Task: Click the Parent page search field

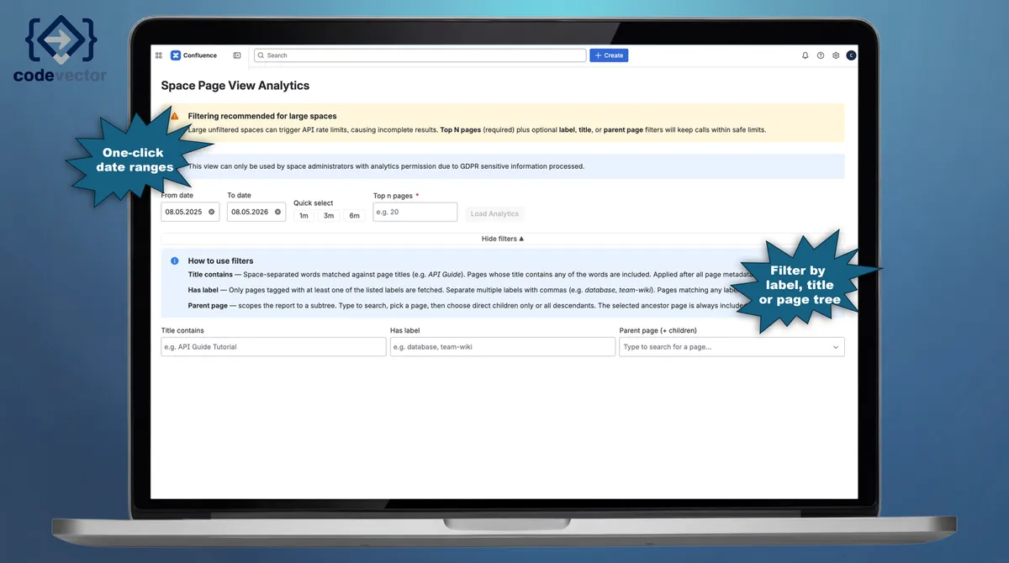Action: [732, 347]
